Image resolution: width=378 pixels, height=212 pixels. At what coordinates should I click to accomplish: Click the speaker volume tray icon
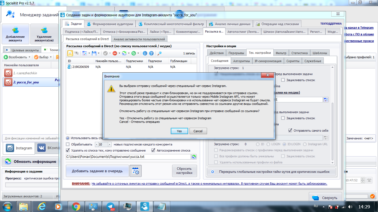tap(350, 206)
